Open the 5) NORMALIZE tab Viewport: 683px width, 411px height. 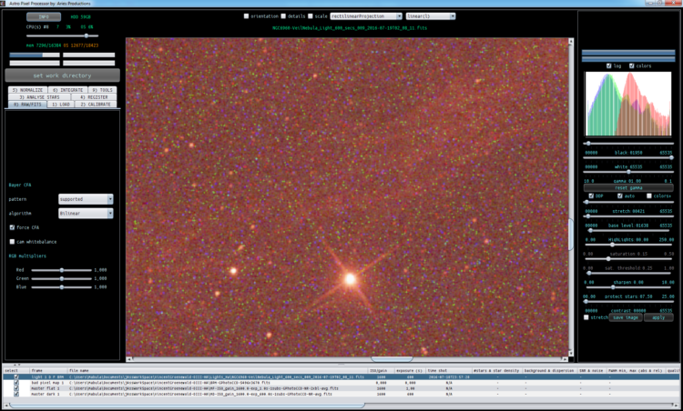pos(27,90)
